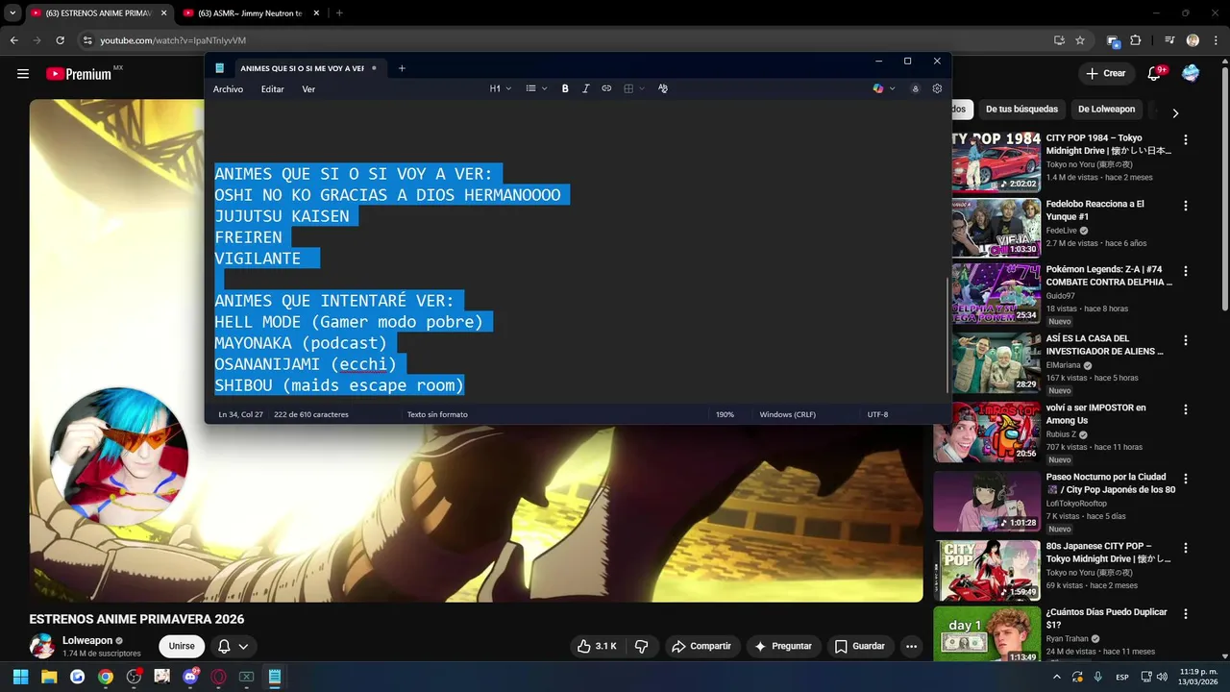This screenshot has width=1230, height=692.
Task: Open Notepad account profile icon
Action: [x=915, y=88]
